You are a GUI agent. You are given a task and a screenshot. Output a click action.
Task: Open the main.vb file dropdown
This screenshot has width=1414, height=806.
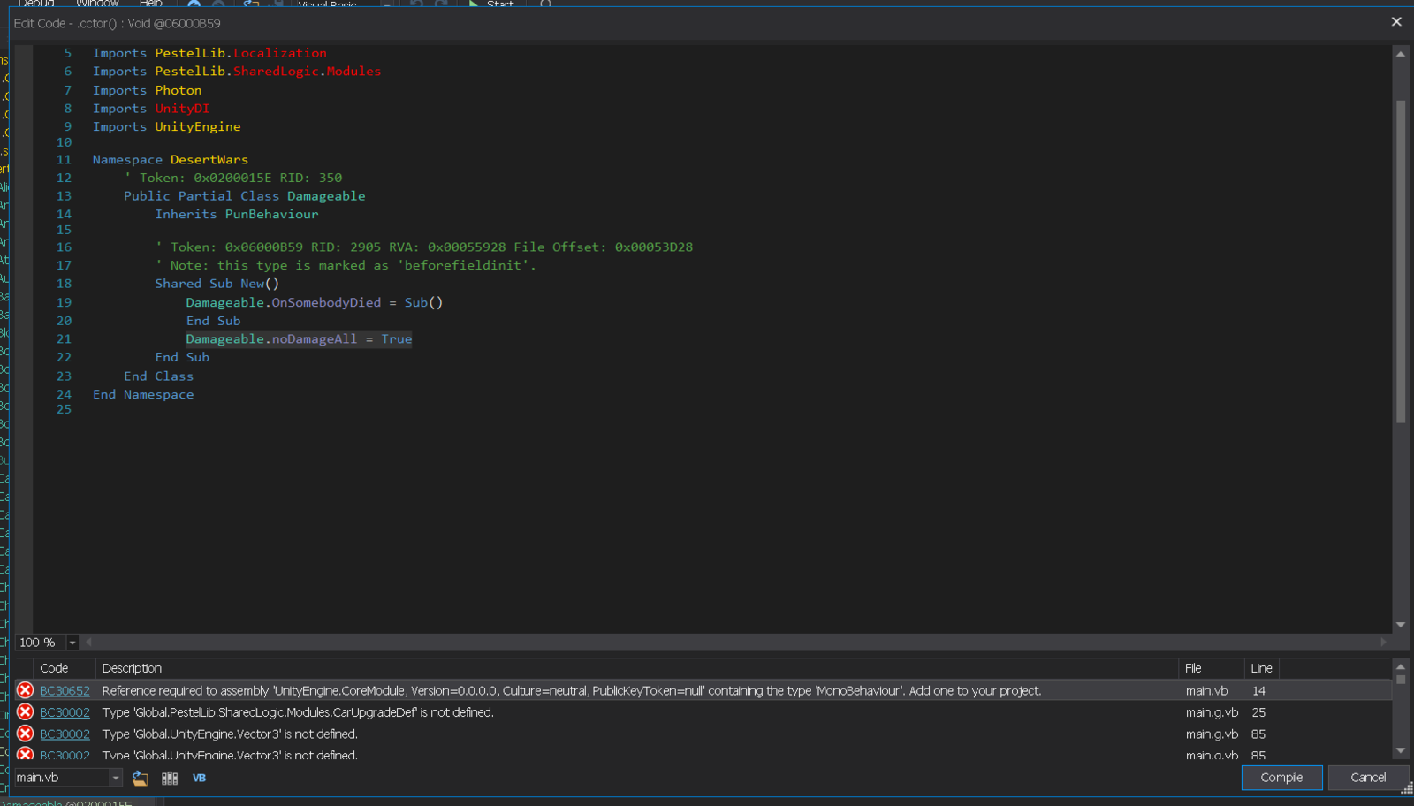pos(68,778)
